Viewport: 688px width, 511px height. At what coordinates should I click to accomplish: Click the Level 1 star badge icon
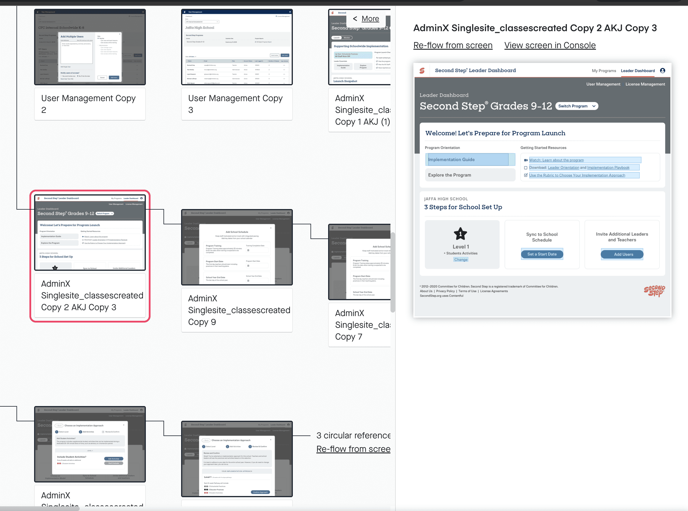tap(460, 234)
